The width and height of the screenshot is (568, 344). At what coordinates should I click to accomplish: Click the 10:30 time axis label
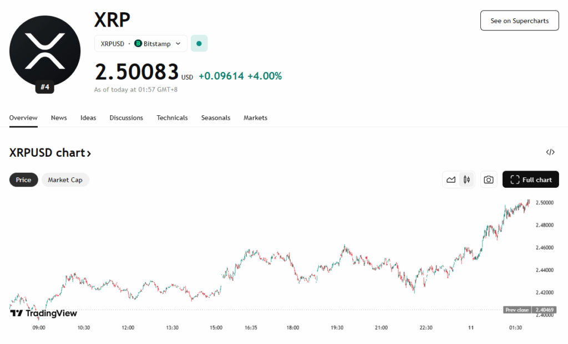(83, 328)
